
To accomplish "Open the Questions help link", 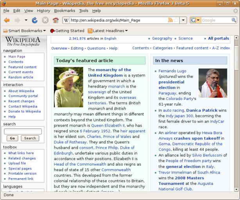I will click(96, 48).
